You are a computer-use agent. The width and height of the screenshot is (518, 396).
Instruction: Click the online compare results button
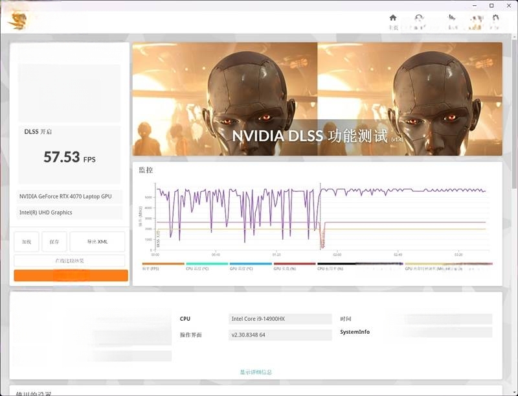coord(69,261)
